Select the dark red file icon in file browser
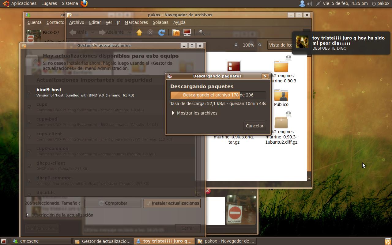The height and width of the screenshot is (245, 392). [x=233, y=67]
